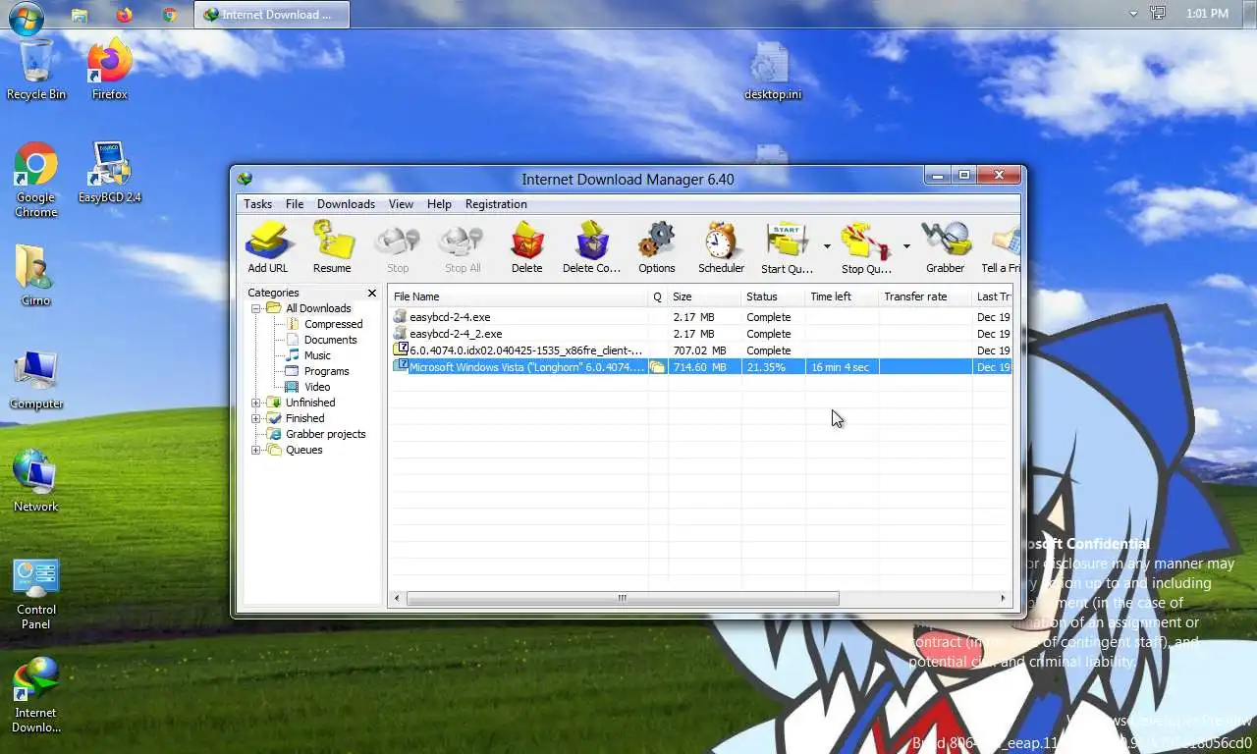This screenshot has height=754, width=1257.
Task: Select the easybcd-2-4_2.exe download row
Action: pyautogui.click(x=701, y=334)
